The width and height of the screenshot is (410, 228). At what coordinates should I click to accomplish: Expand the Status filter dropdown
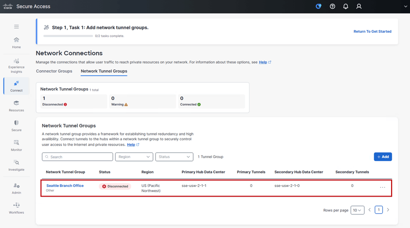tap(174, 157)
